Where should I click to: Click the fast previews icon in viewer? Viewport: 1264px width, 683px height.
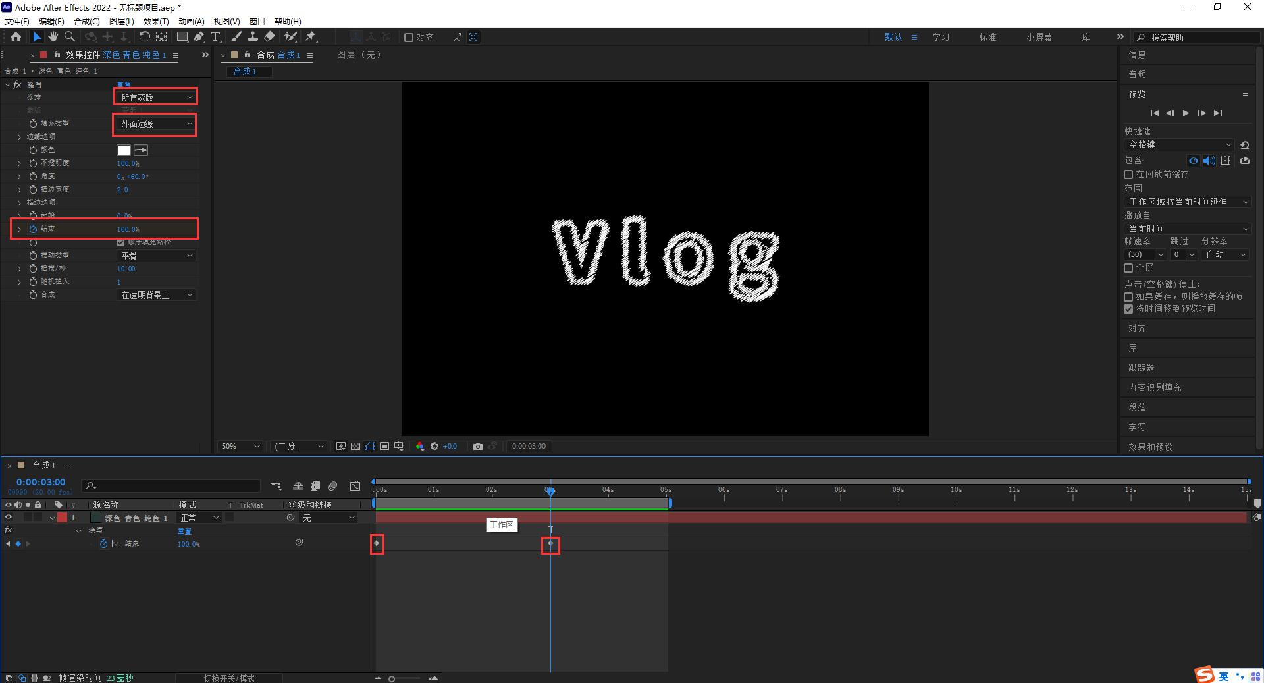coord(341,446)
